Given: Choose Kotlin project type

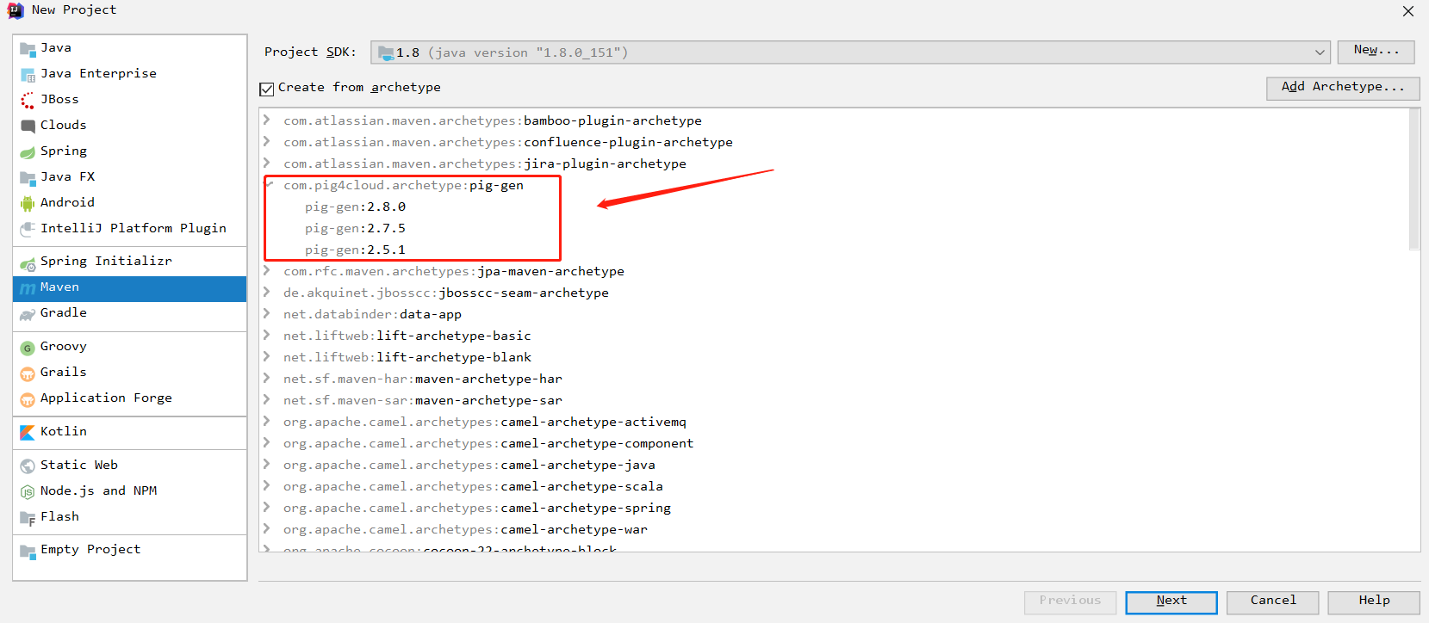Looking at the screenshot, I should coord(130,432).
